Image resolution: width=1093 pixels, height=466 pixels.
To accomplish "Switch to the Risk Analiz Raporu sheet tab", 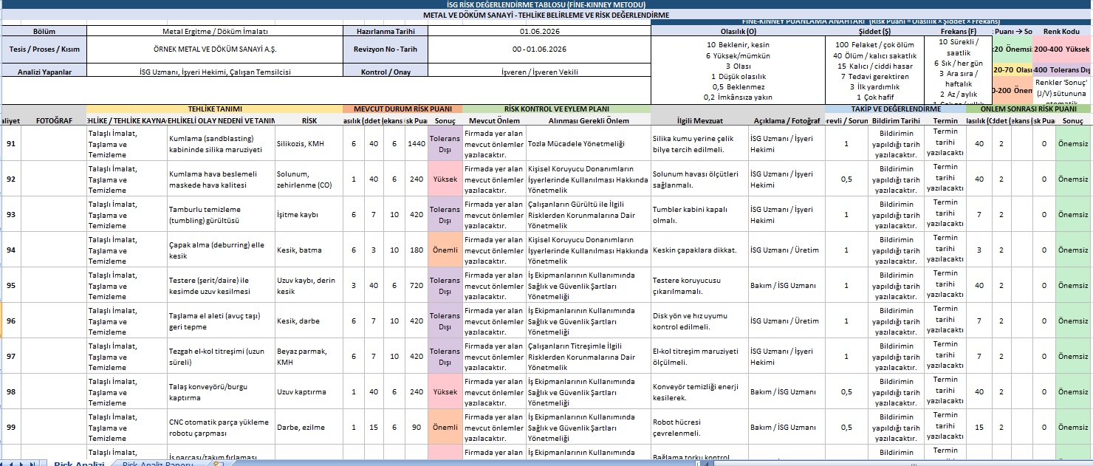I will coord(157,465).
